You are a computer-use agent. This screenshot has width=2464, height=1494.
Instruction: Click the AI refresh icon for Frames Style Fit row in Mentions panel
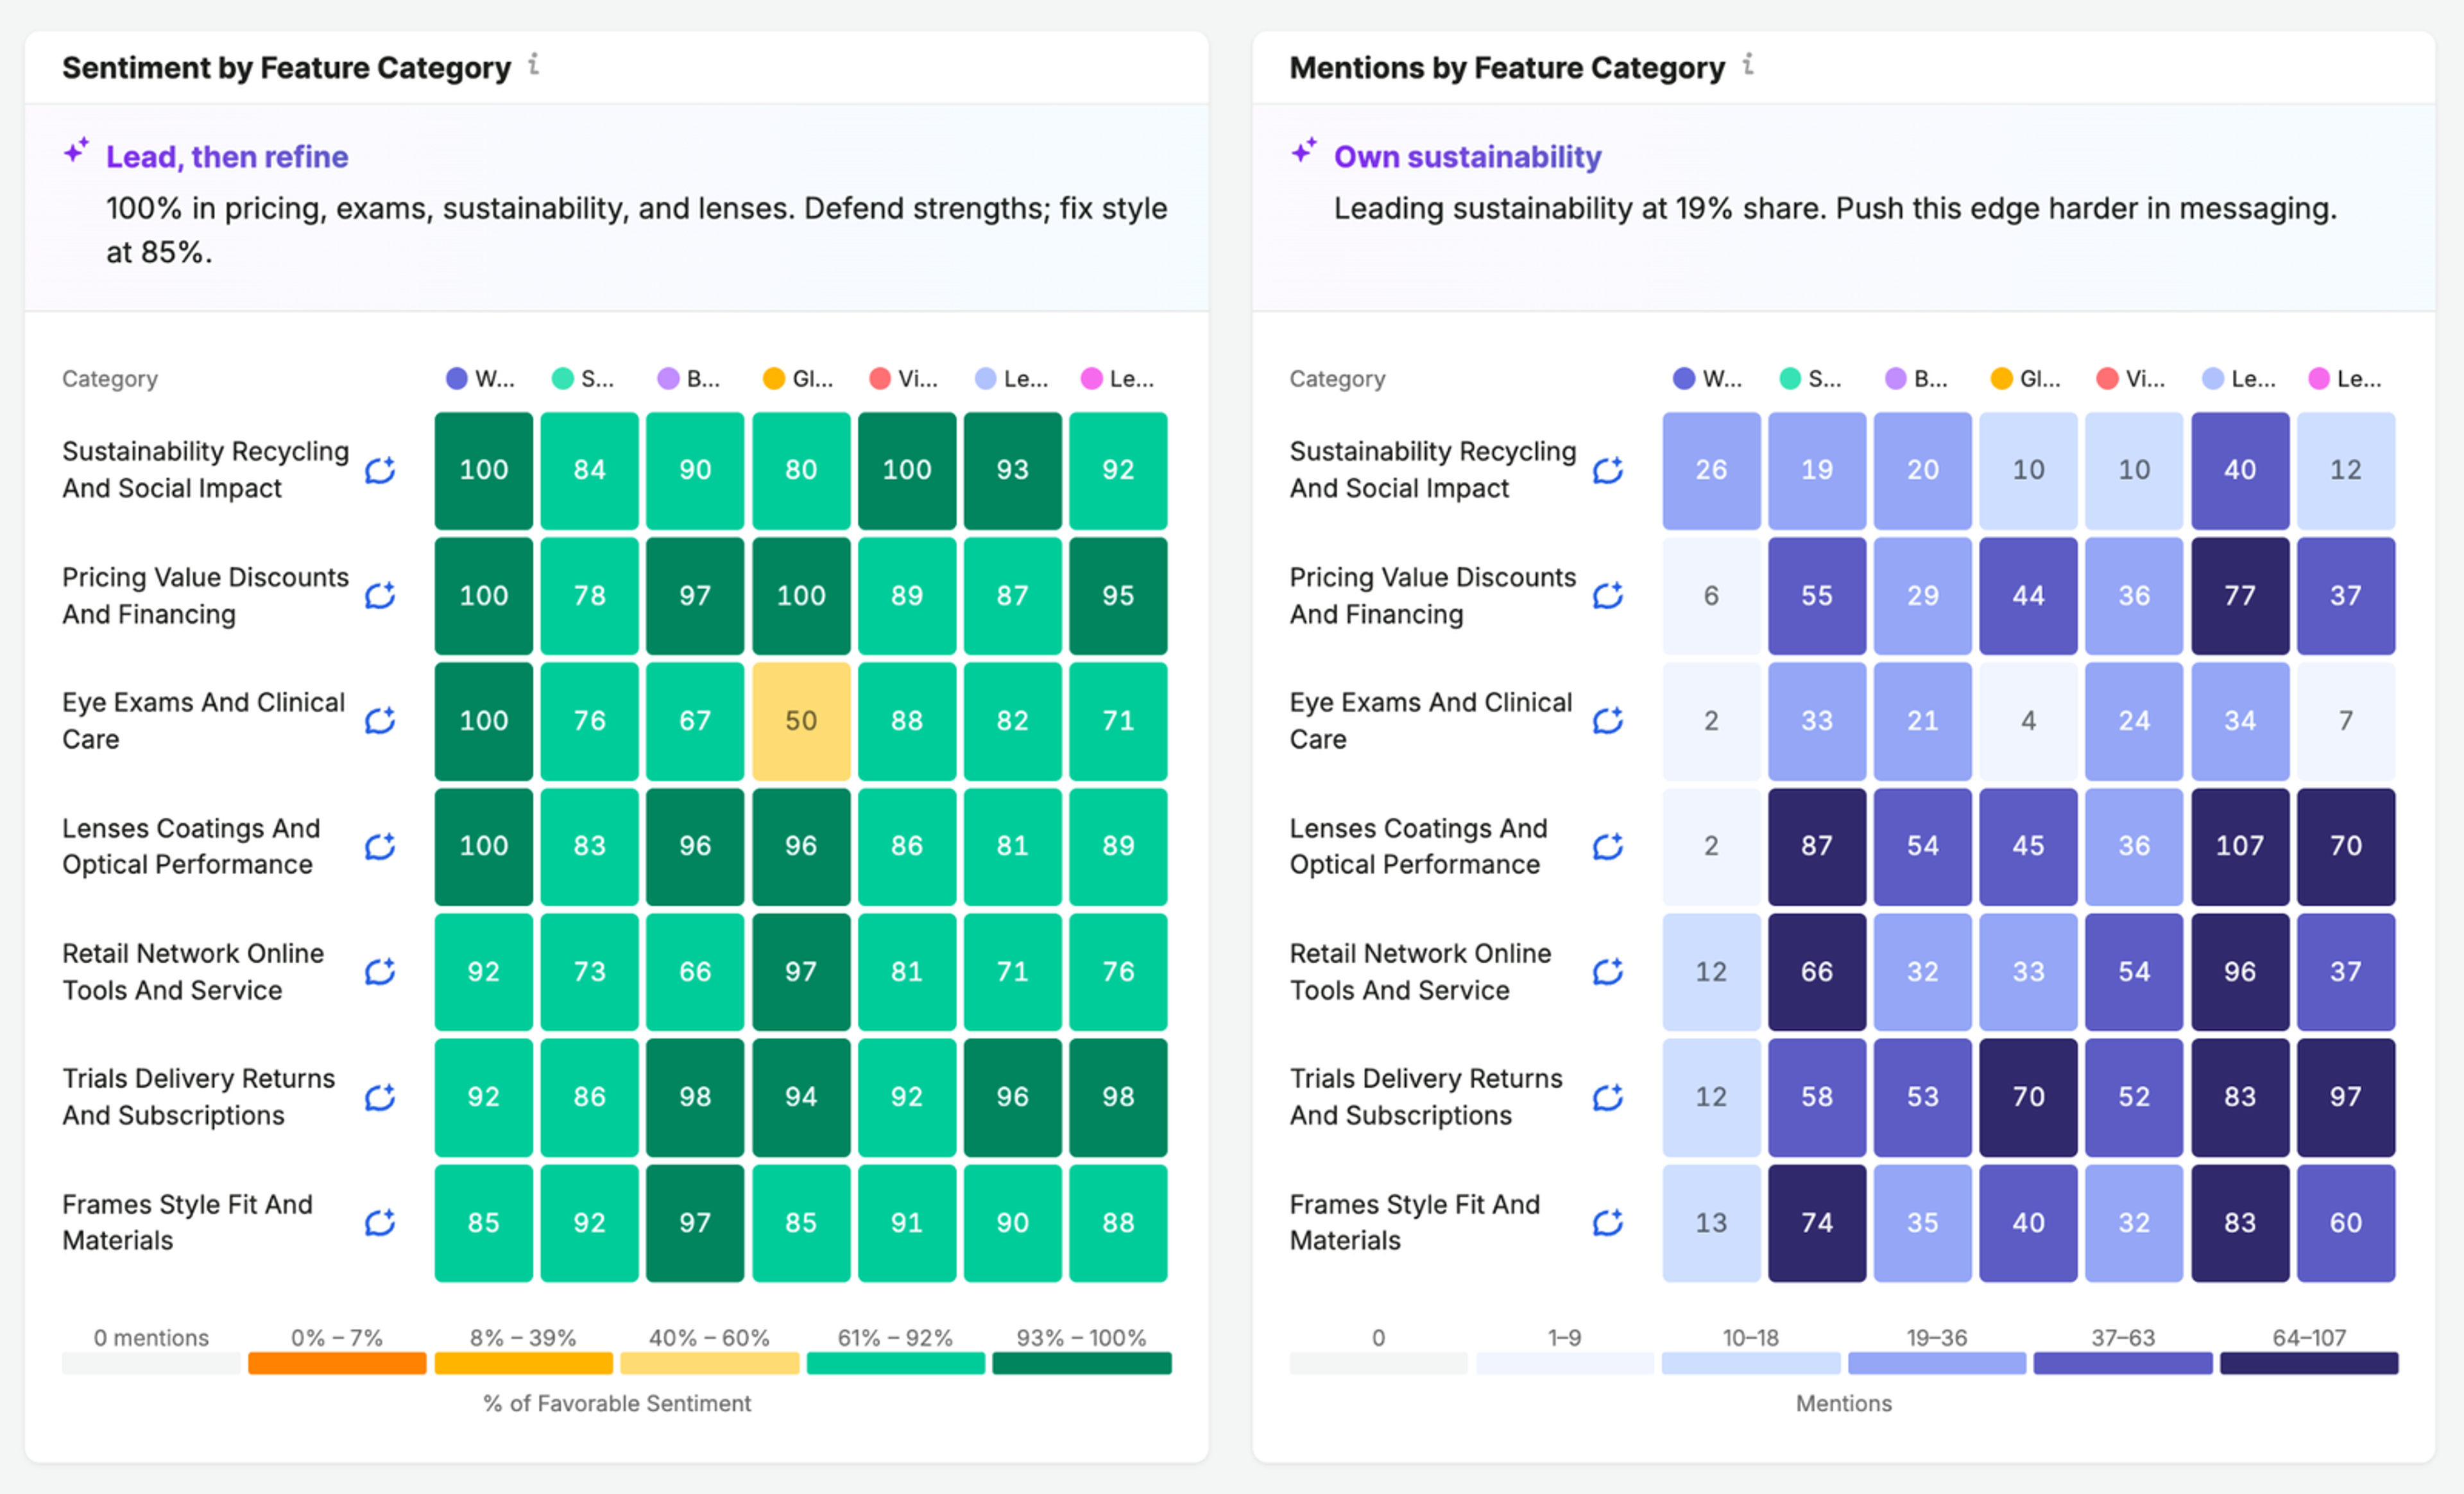[x=1608, y=1223]
